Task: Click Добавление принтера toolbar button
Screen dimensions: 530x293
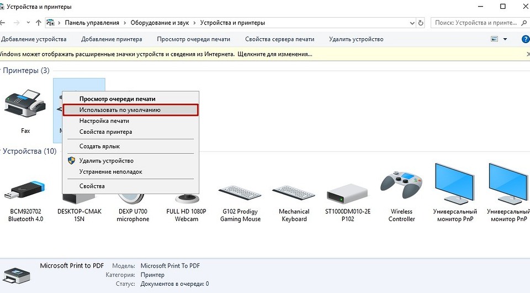Action: point(112,39)
